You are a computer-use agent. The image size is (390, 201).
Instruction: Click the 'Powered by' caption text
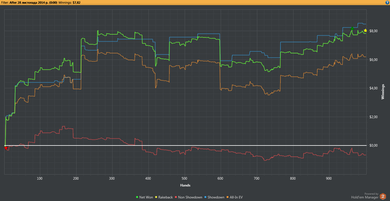point(372,194)
